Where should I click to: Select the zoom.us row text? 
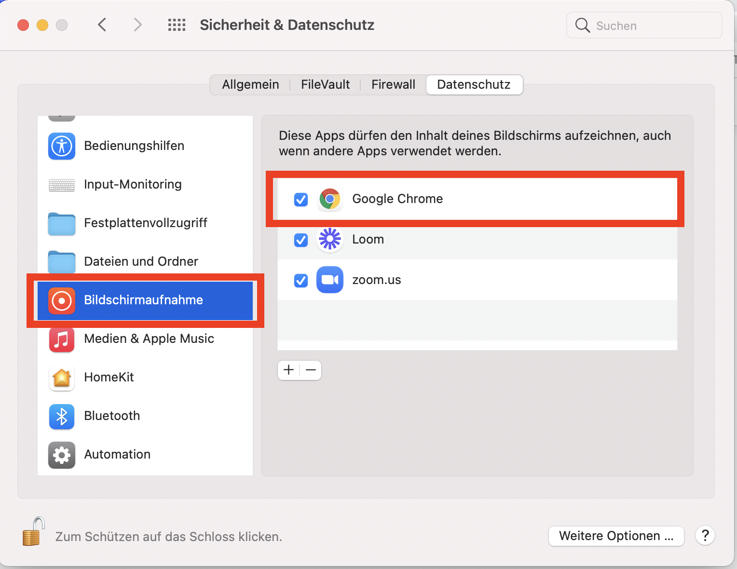377,280
